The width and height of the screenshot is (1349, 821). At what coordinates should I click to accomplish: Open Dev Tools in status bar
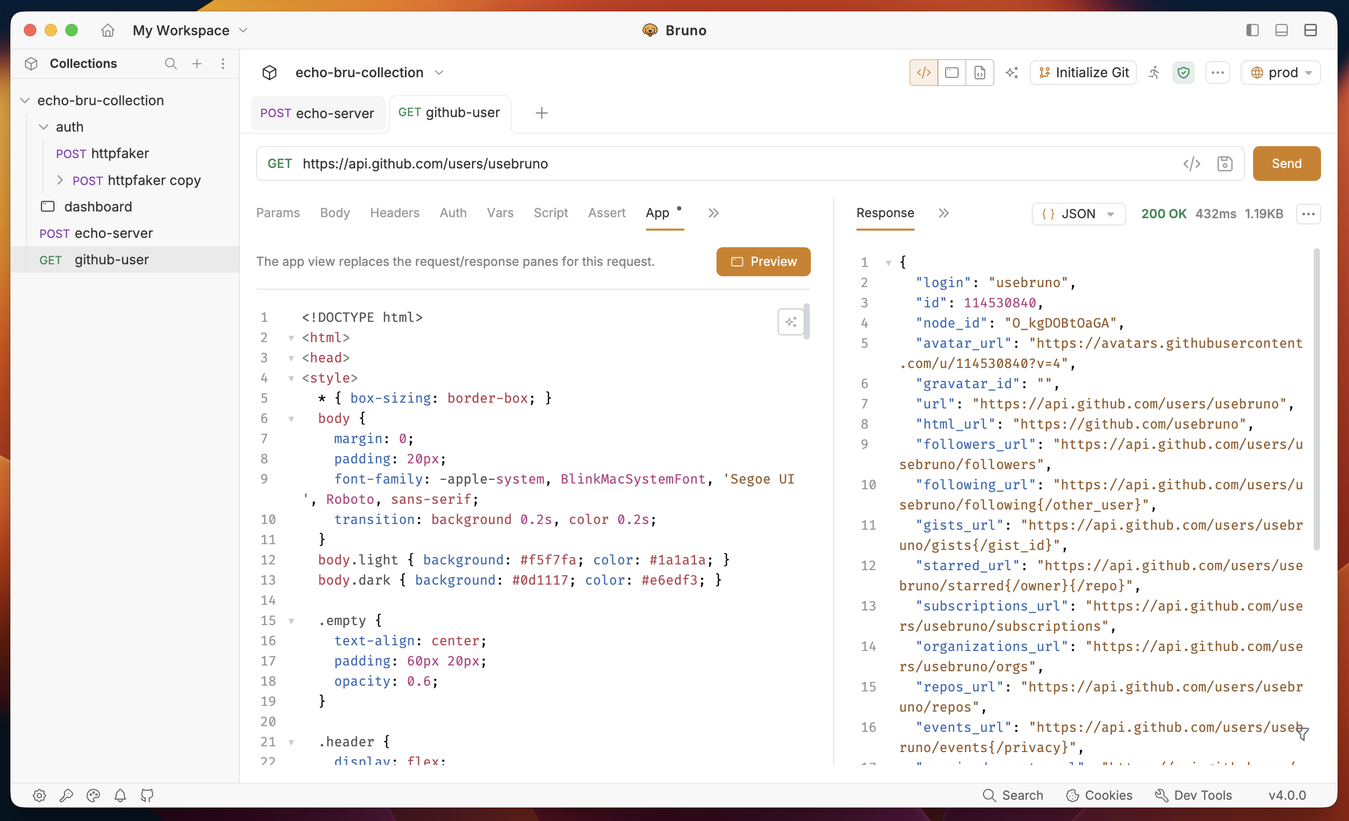(x=1193, y=795)
